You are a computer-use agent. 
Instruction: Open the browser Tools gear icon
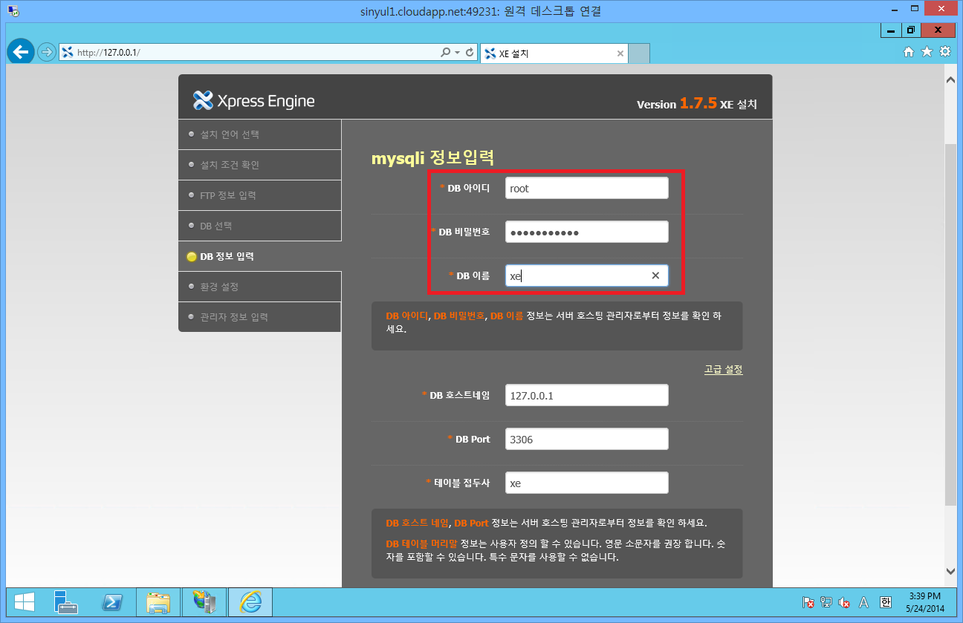(x=945, y=52)
